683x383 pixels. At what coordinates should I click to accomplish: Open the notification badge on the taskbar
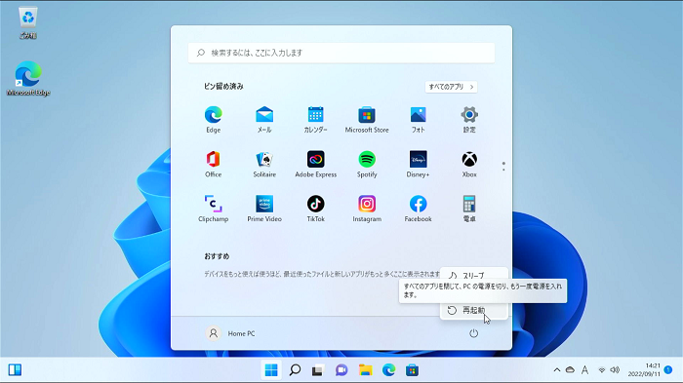[668, 370]
